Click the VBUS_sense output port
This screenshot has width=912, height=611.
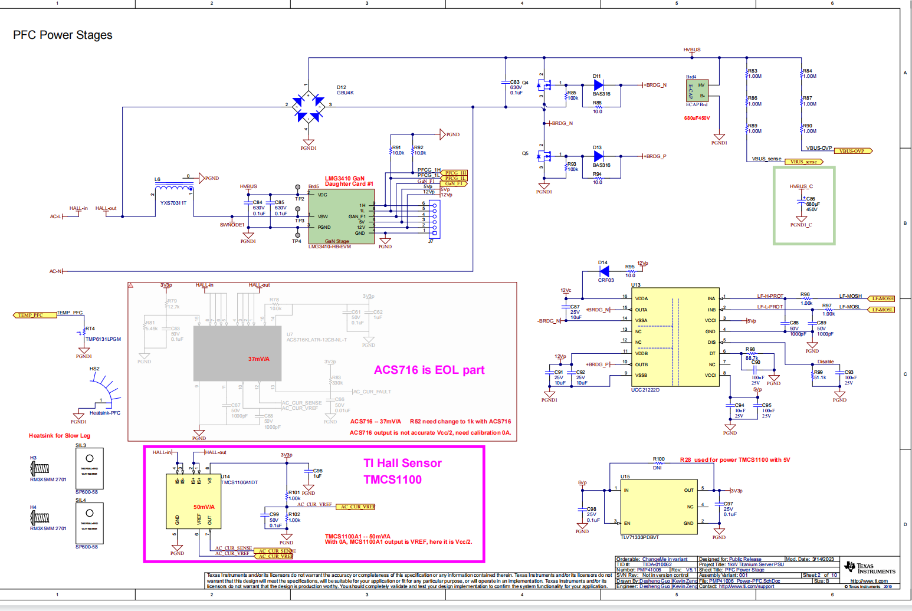805,162
